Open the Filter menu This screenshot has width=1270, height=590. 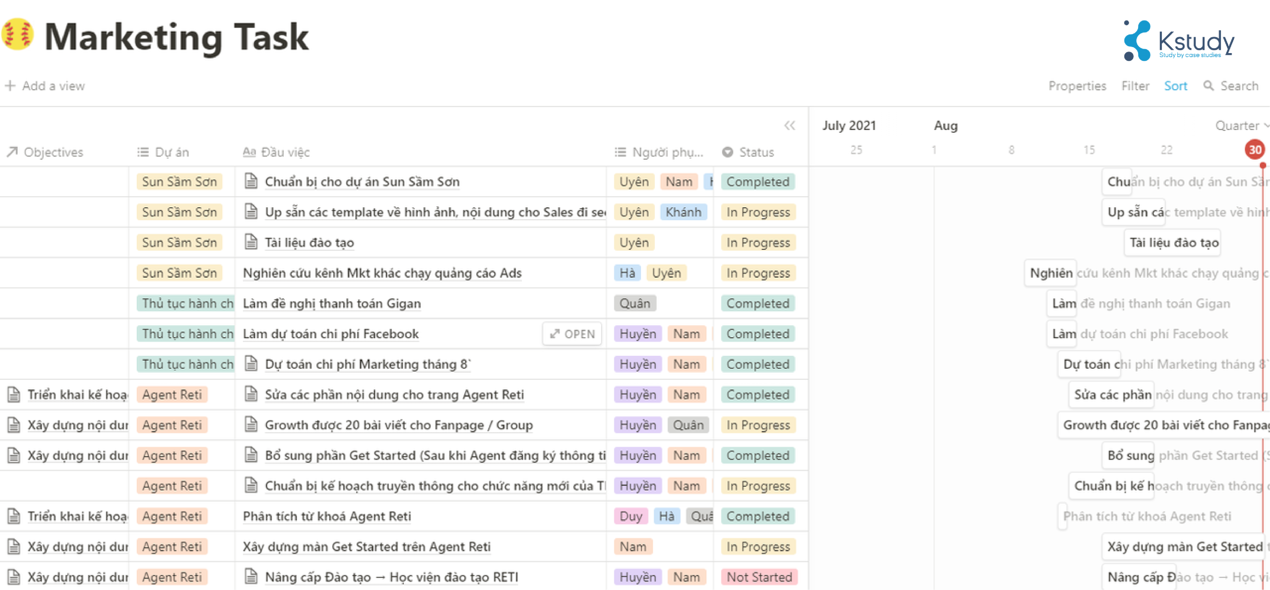click(x=1136, y=86)
